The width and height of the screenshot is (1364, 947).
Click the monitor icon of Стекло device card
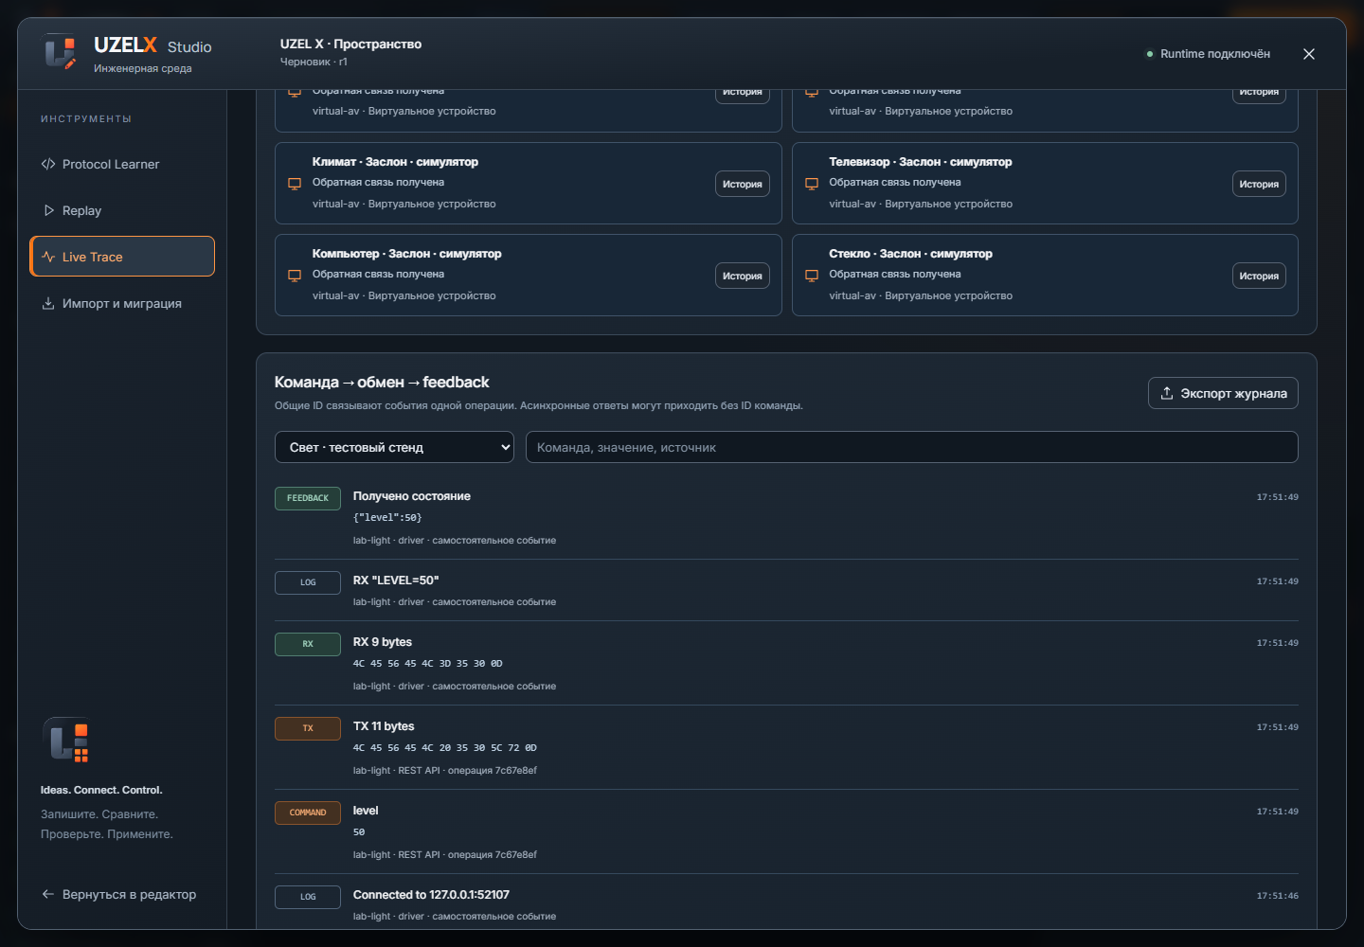coord(812,276)
